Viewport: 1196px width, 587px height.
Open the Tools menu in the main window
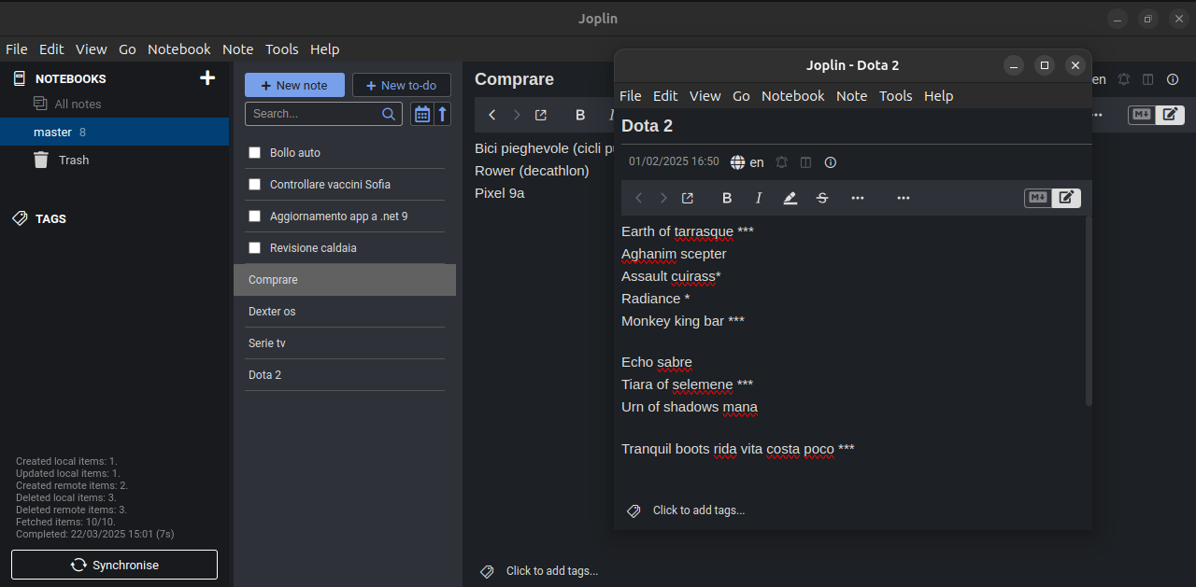281,49
